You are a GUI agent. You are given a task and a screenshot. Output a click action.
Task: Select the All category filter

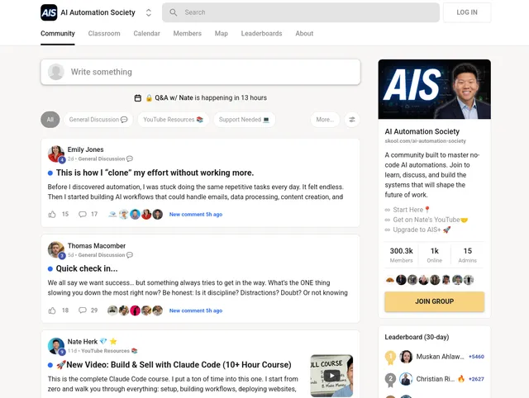[x=50, y=120]
